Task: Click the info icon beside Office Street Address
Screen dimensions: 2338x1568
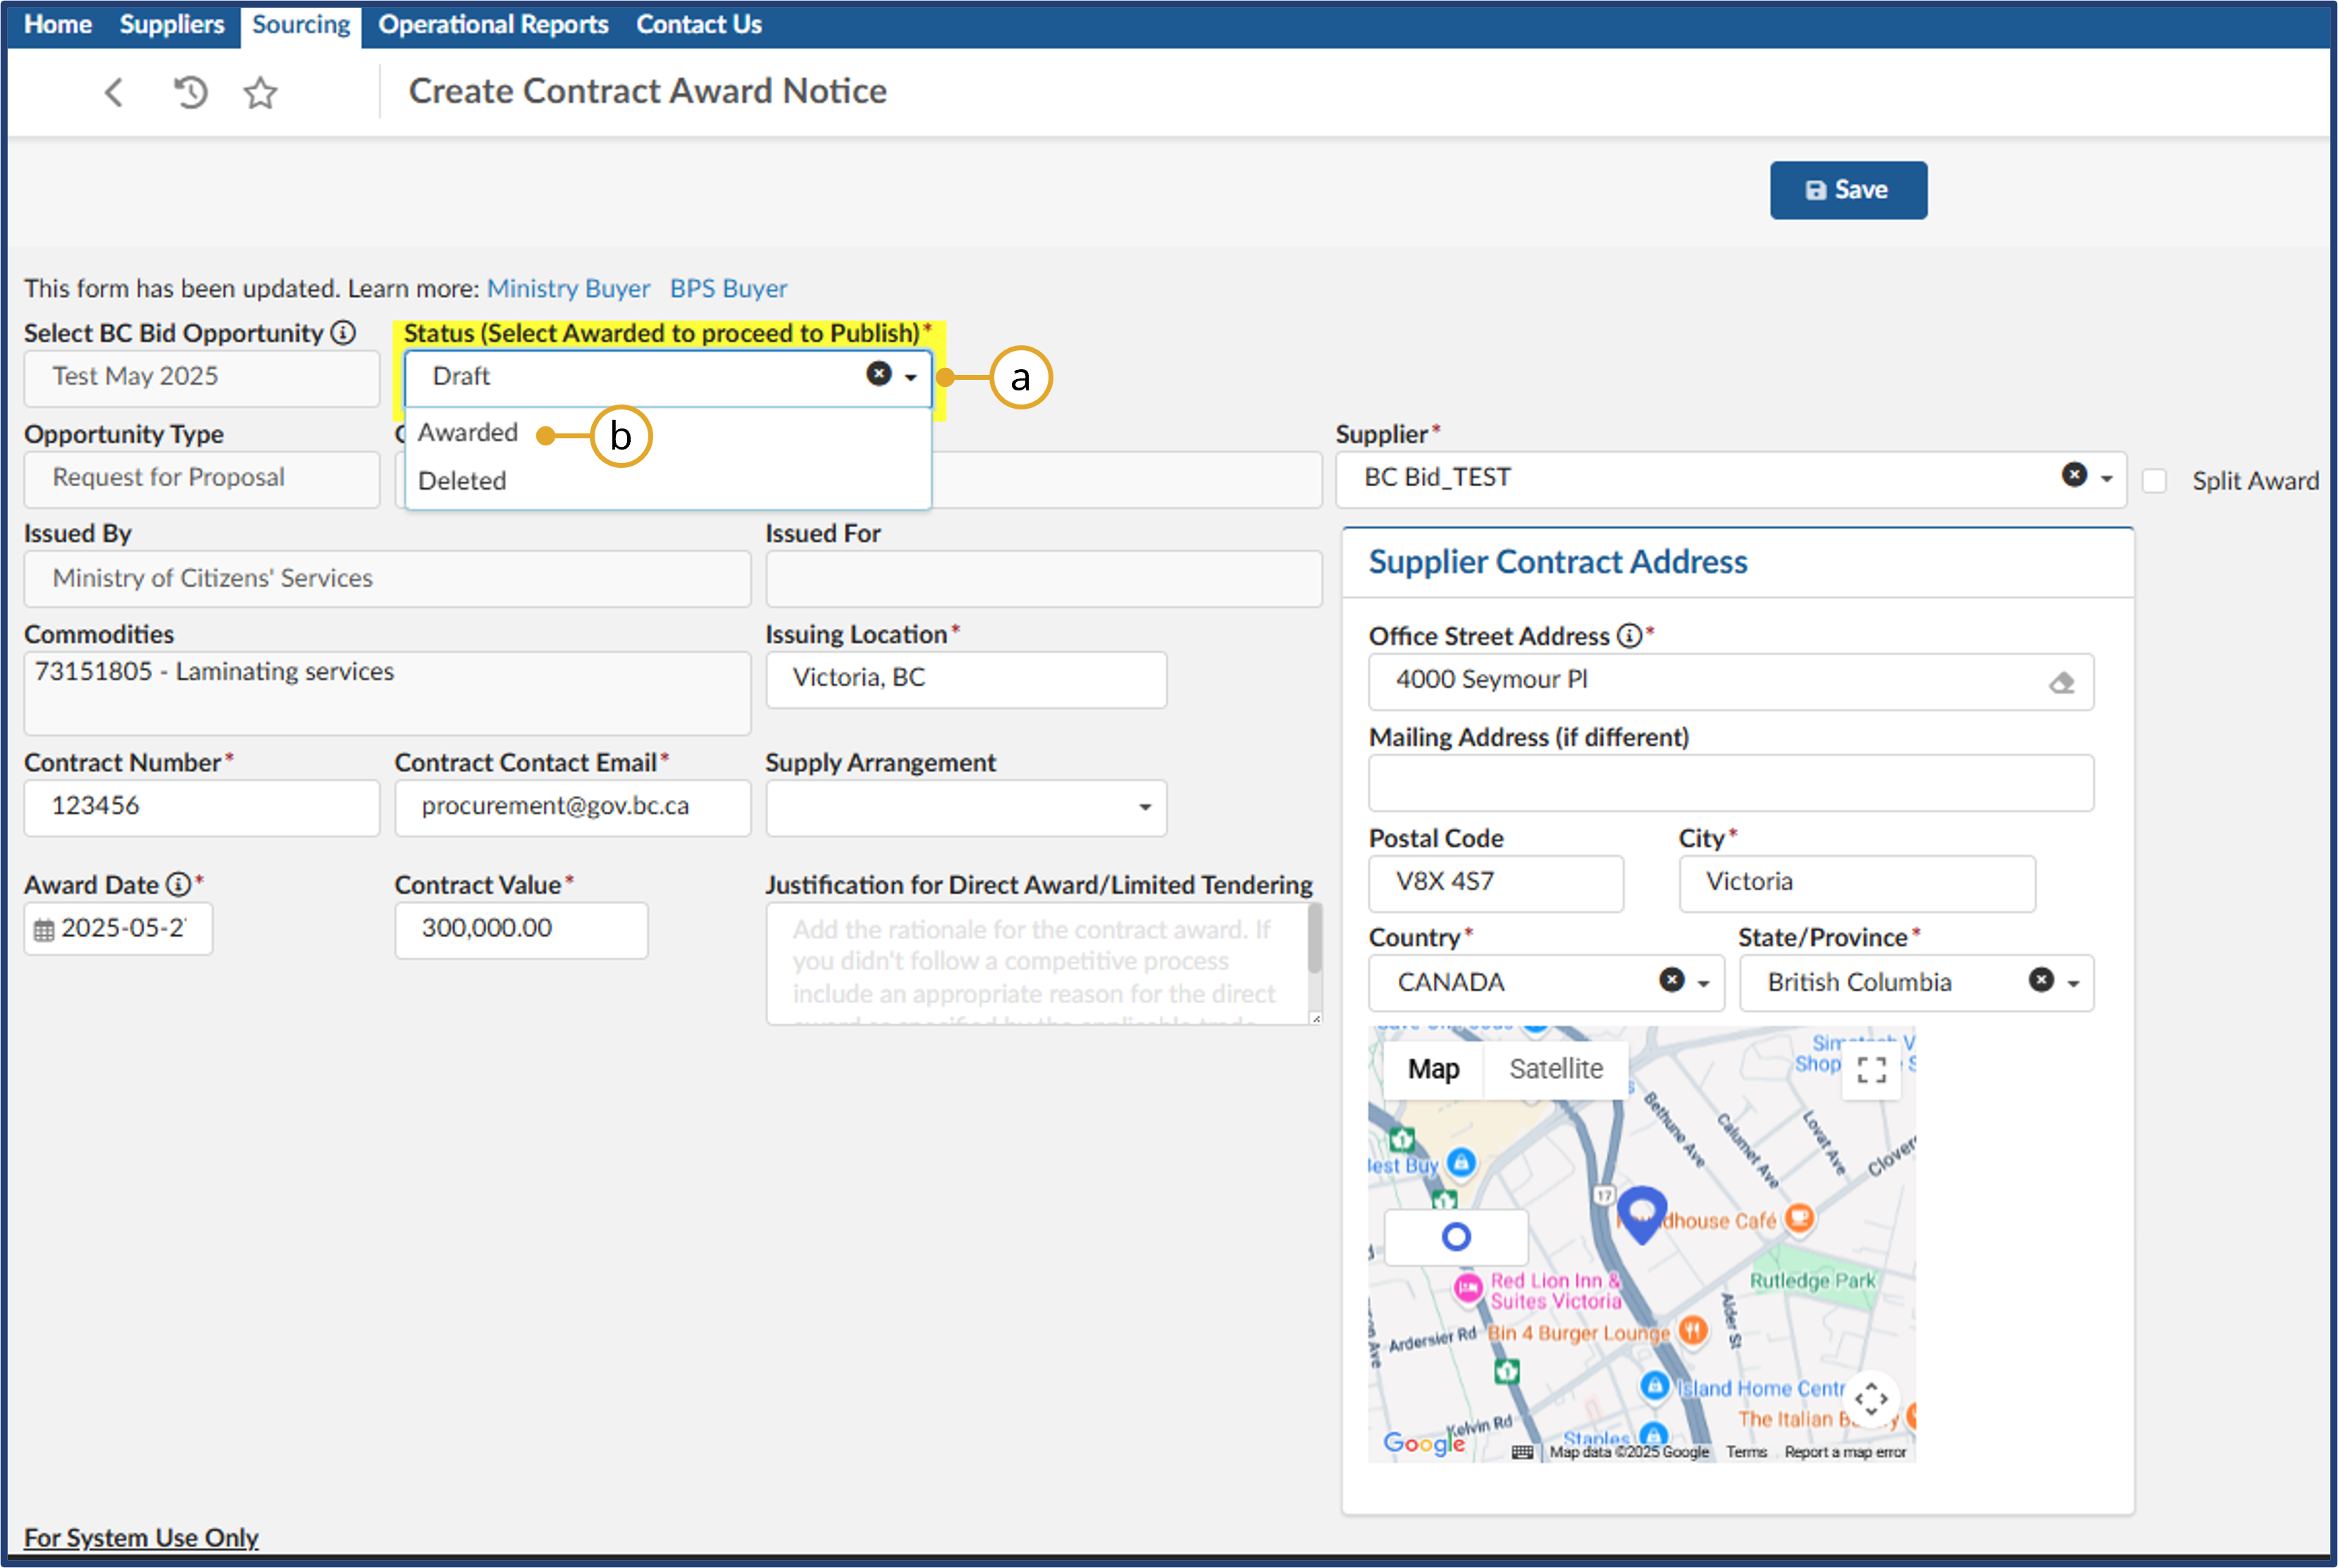Action: (x=1629, y=636)
